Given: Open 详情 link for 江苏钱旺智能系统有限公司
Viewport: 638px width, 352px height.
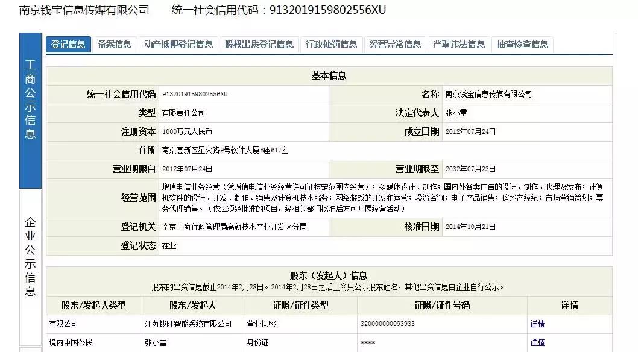Looking at the screenshot, I should click(x=537, y=324).
